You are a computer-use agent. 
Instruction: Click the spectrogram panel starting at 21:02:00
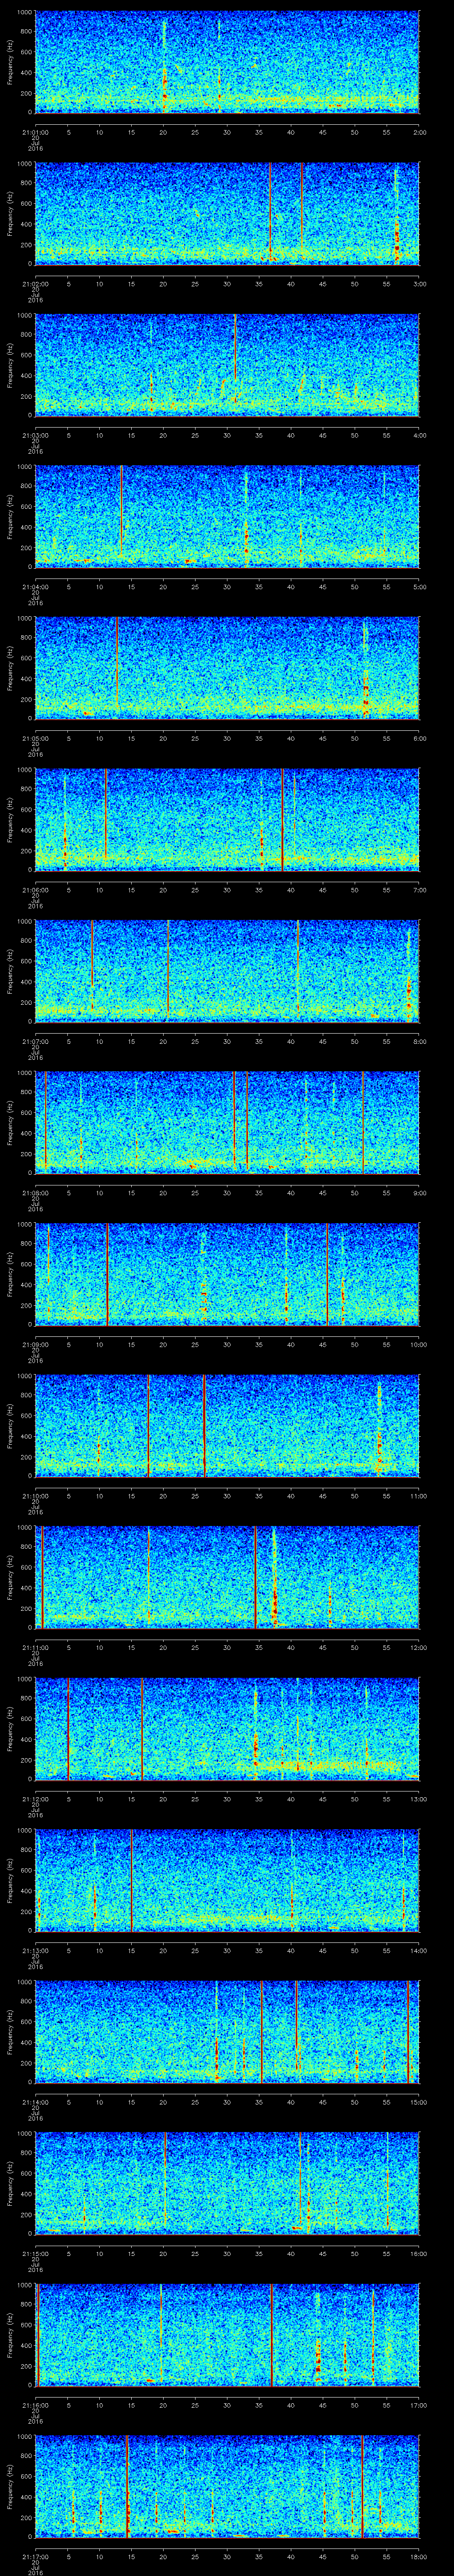pos(227,213)
